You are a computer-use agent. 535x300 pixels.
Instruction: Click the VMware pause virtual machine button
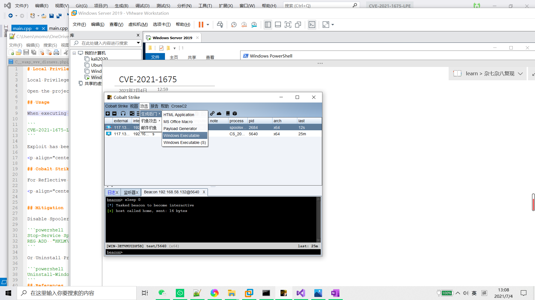coord(201,25)
